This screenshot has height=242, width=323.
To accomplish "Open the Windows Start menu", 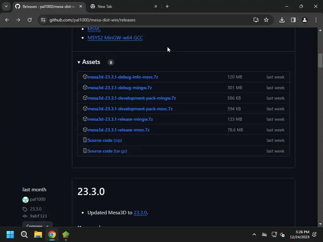I will point(10,234).
